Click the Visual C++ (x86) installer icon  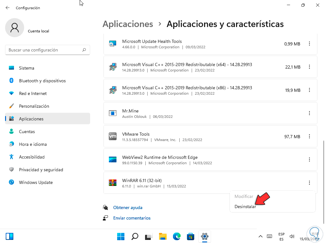[113, 90]
